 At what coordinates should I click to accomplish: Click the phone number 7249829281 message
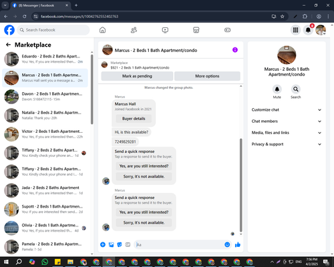[125, 142]
